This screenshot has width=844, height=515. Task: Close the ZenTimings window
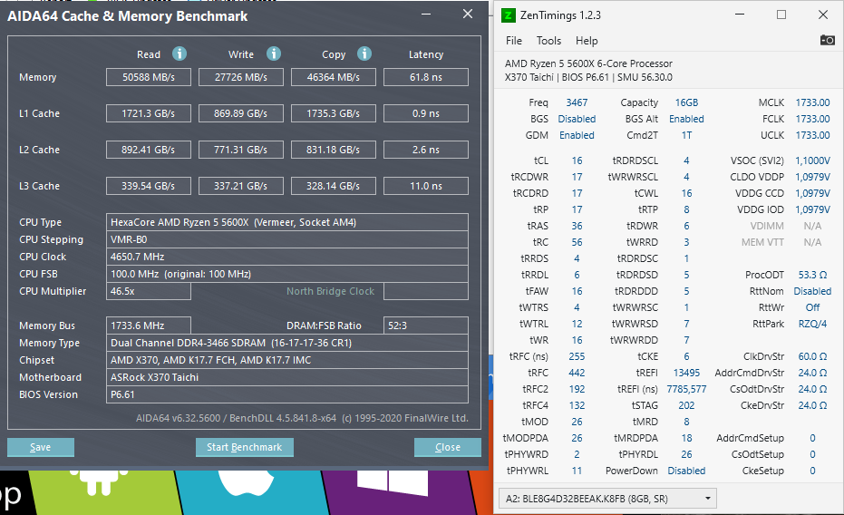pyautogui.click(x=823, y=15)
